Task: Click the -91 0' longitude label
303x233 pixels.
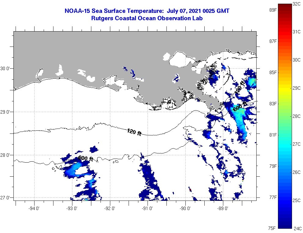Action: coord(148,209)
